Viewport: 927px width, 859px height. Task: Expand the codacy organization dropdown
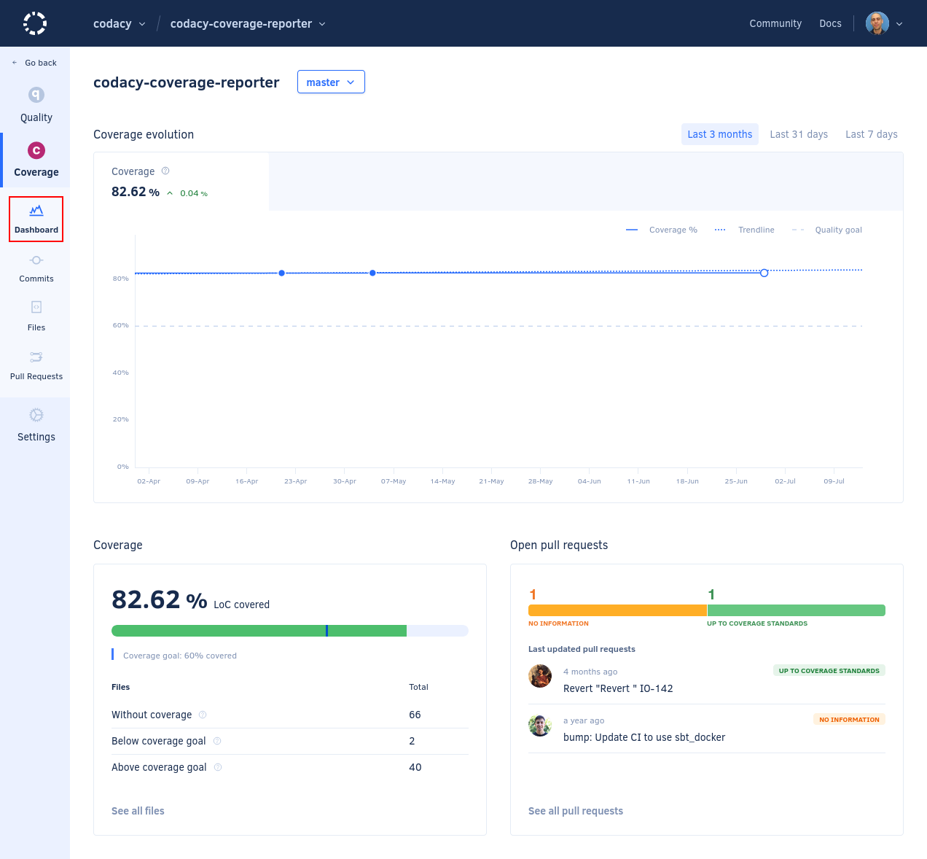[x=119, y=23]
